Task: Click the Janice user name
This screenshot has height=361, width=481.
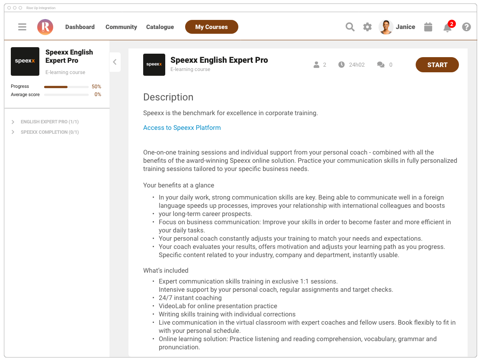Action: pyautogui.click(x=405, y=27)
